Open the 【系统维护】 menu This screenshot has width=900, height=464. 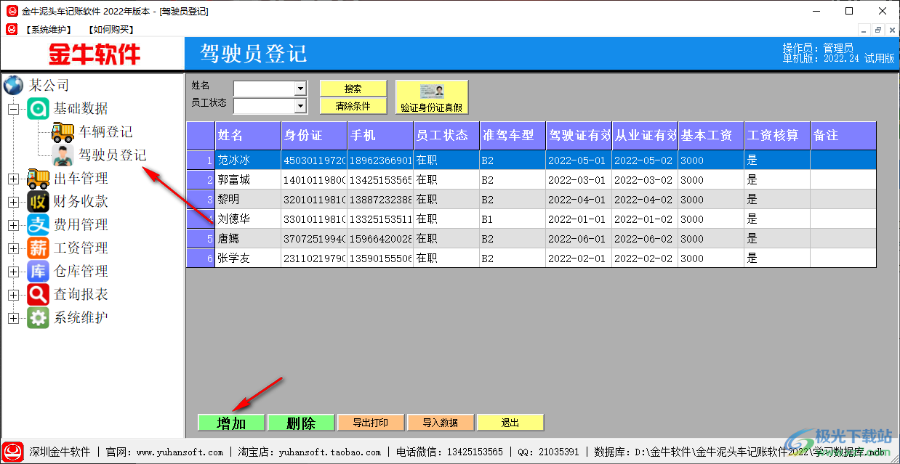(x=48, y=30)
